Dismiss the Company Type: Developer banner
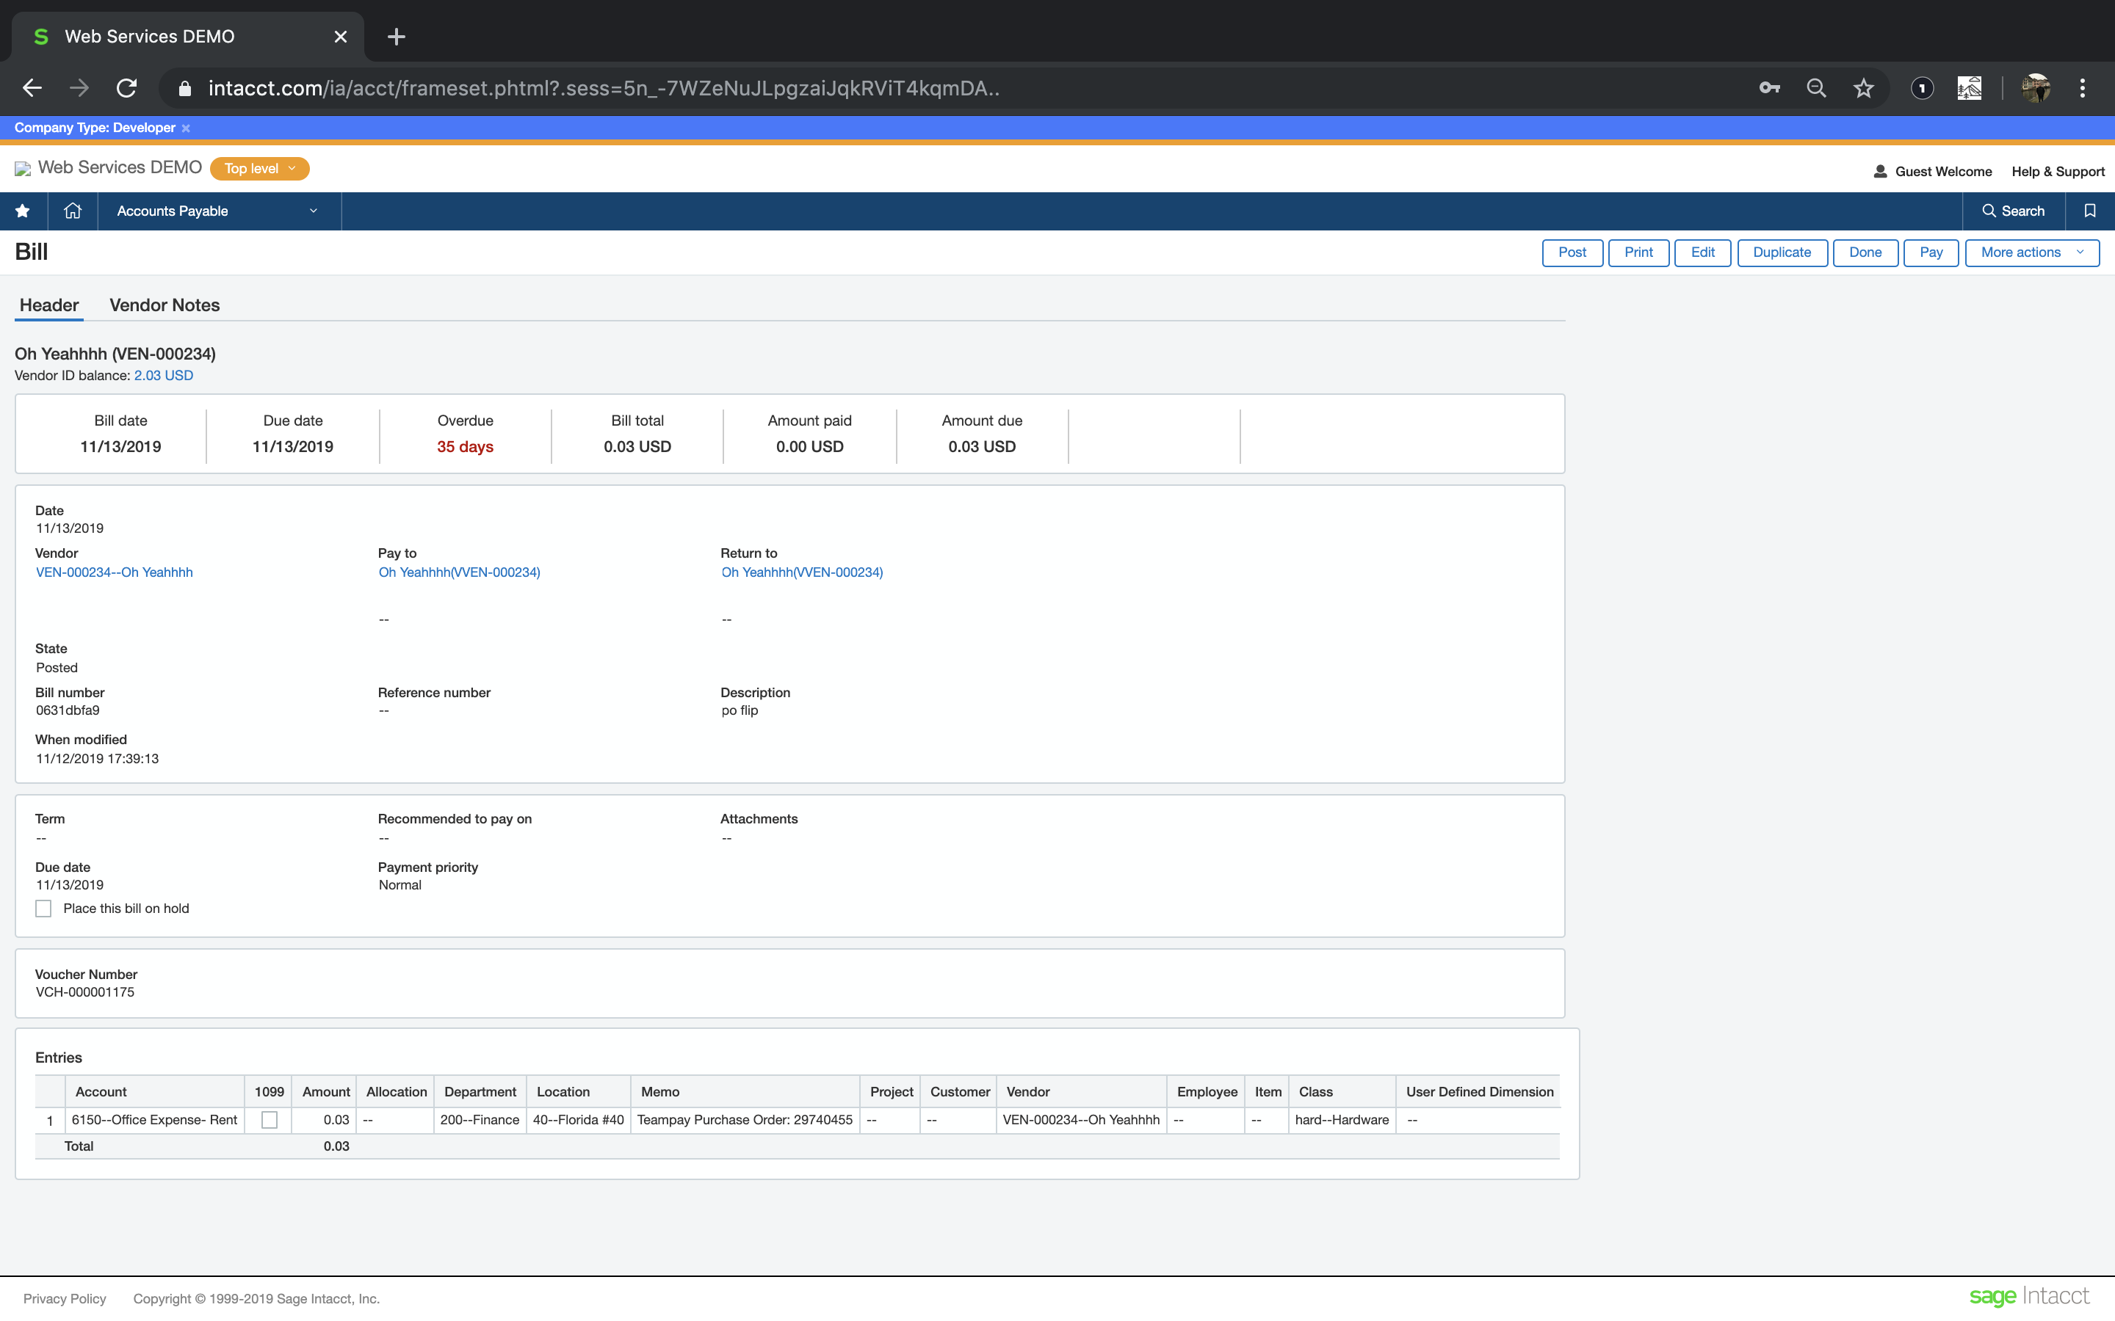 pyautogui.click(x=186, y=128)
